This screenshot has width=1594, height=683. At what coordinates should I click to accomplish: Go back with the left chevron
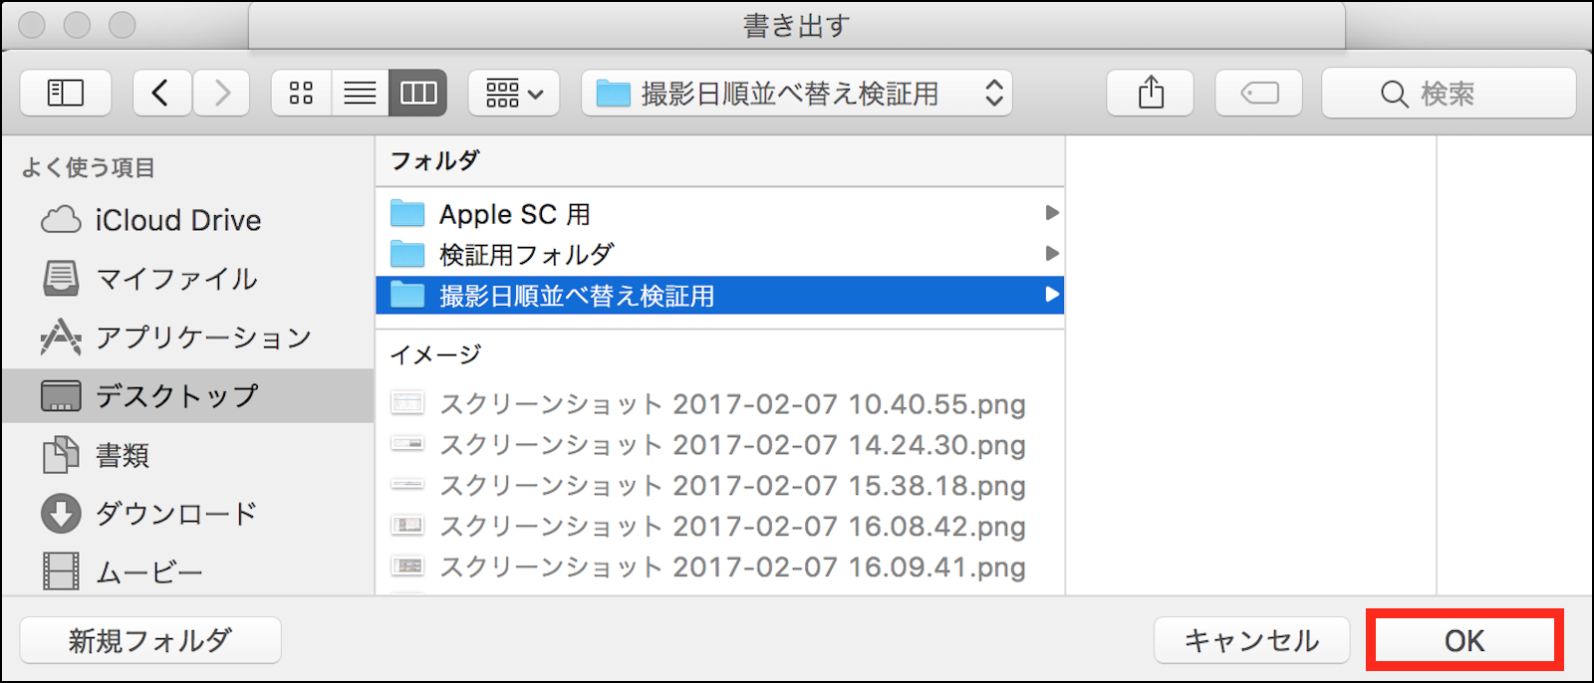point(161,94)
